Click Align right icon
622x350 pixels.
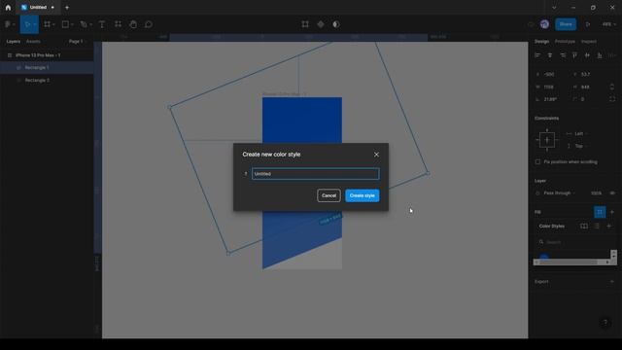[563, 55]
